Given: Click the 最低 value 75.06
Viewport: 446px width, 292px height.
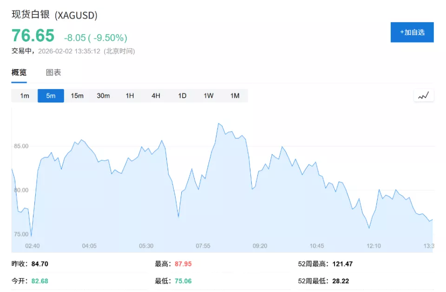Looking at the screenshot, I should tap(183, 281).
